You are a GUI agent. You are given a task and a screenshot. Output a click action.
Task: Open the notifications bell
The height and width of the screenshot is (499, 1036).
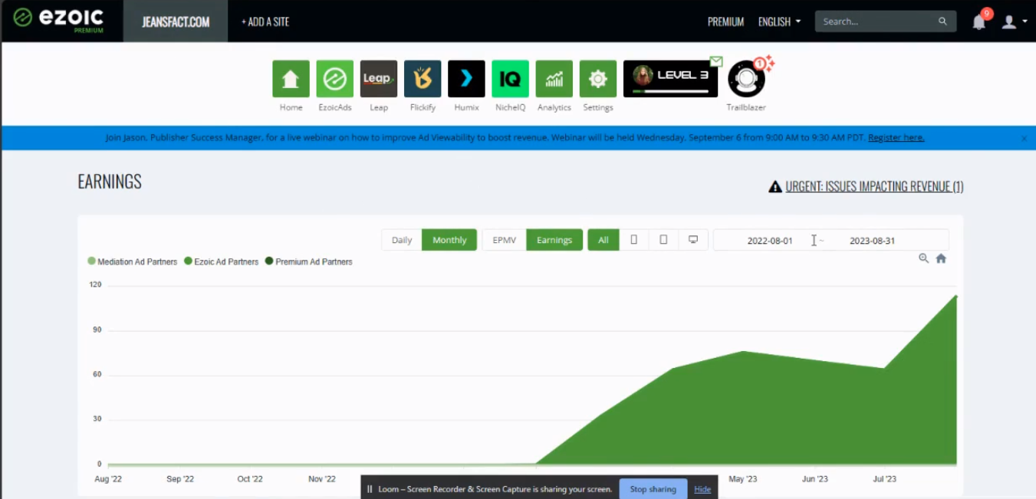(979, 21)
